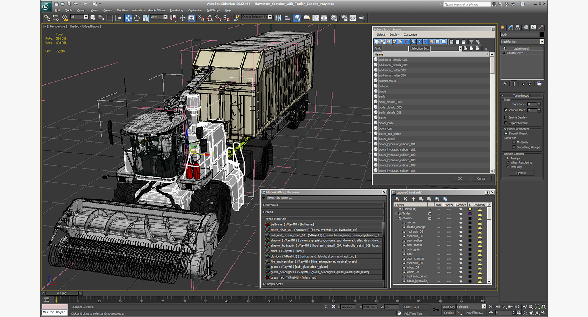Open the Rendering menu
The image size is (588, 317).
[176, 10]
